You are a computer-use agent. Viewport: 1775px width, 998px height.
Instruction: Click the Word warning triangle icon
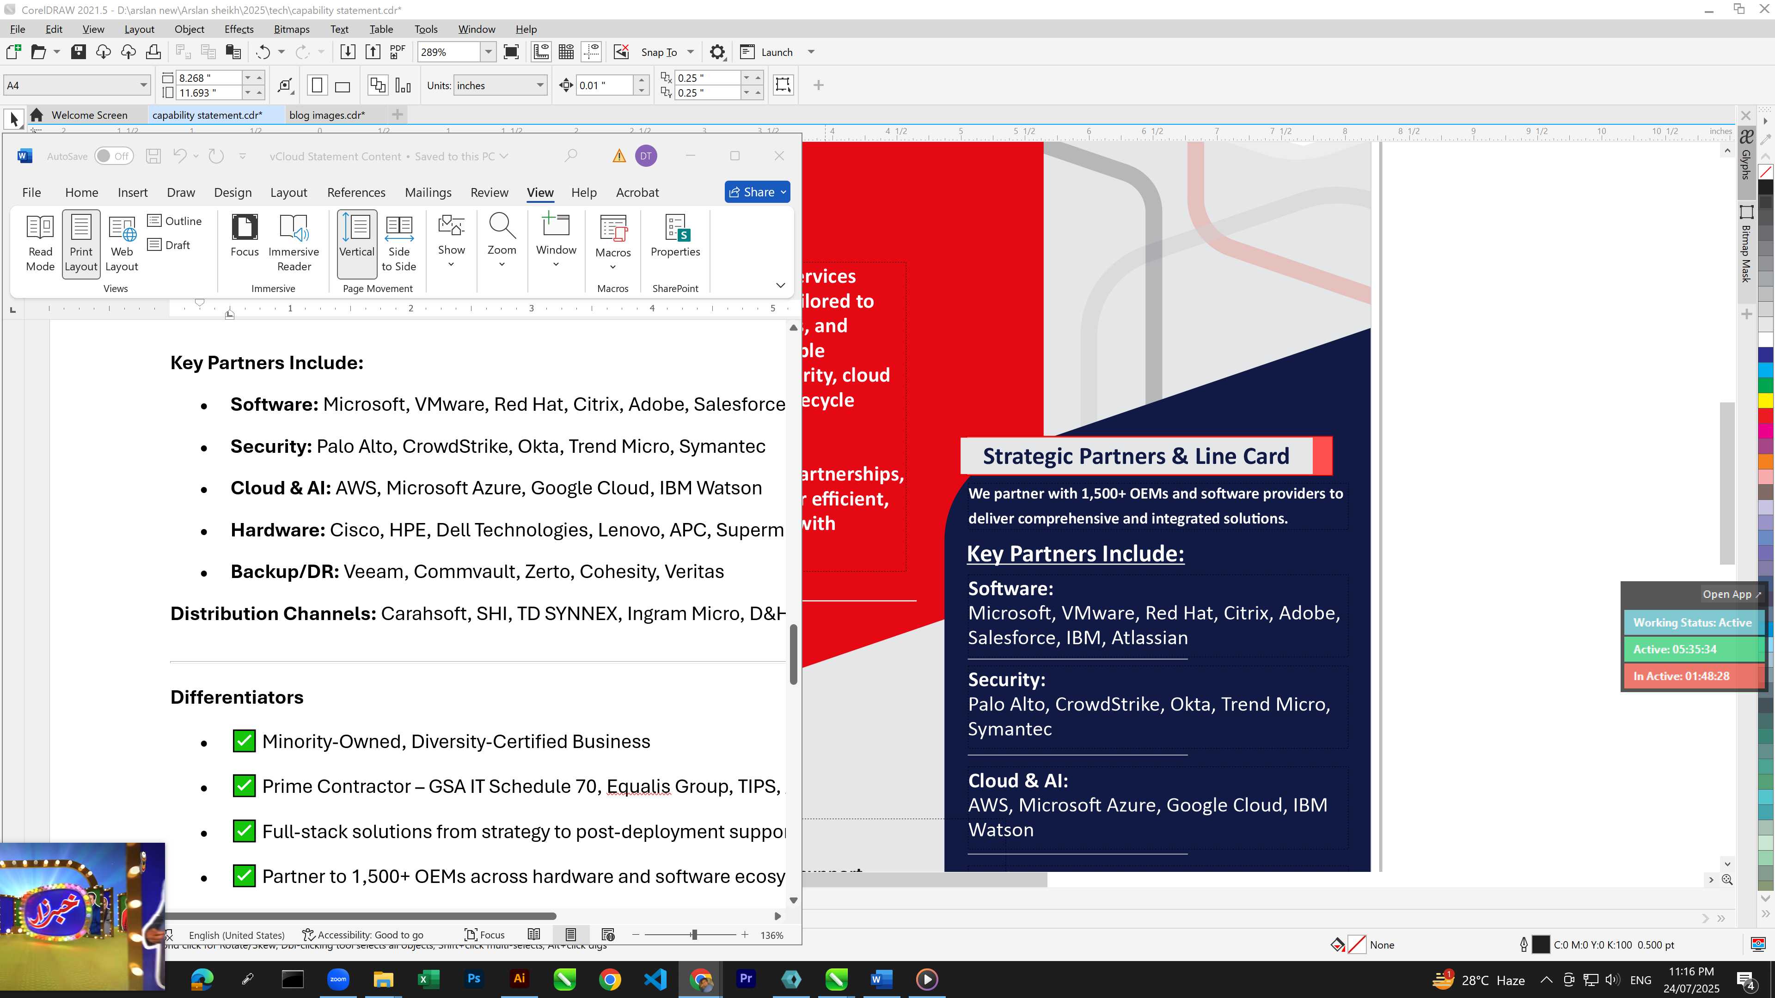(x=619, y=156)
